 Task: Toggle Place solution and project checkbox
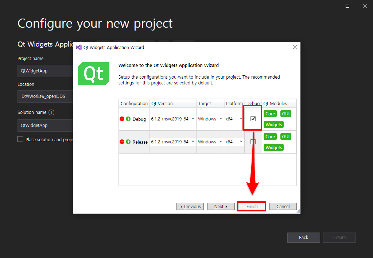(x=20, y=139)
